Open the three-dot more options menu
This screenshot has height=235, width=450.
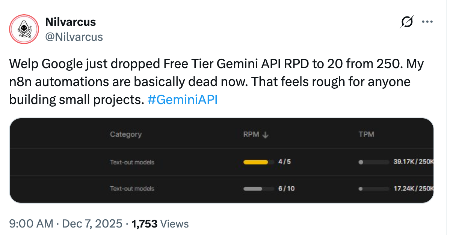pyautogui.click(x=427, y=22)
